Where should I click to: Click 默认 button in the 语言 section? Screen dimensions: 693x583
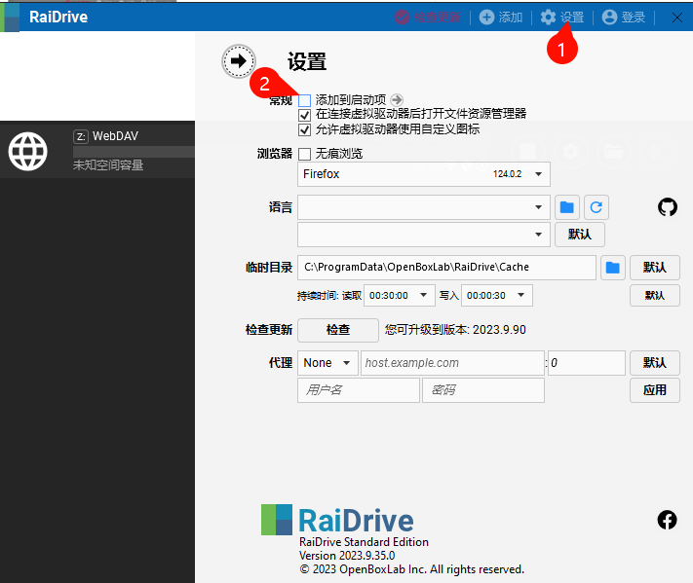pyautogui.click(x=579, y=235)
